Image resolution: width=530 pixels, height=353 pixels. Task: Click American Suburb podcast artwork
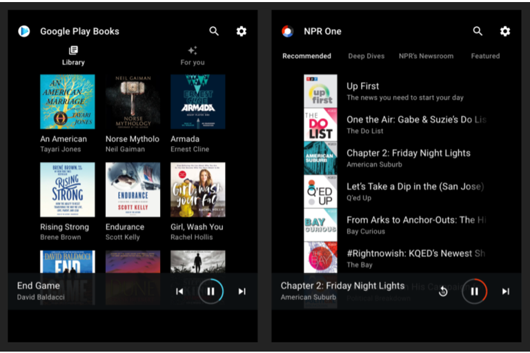tap(320, 158)
